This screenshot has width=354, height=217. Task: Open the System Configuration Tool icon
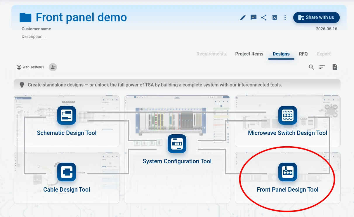[x=177, y=144]
